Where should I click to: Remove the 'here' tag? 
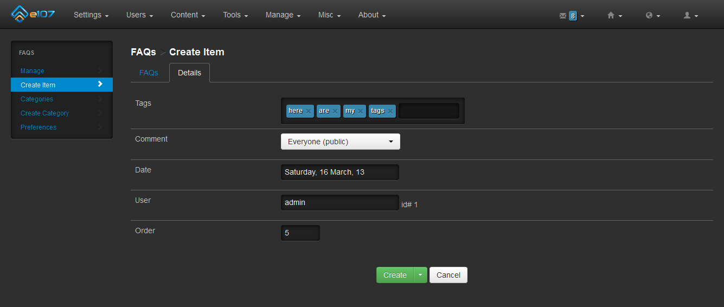click(309, 111)
